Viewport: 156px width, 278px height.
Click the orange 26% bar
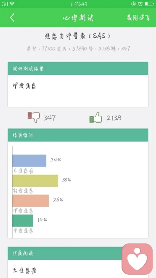coord(31,201)
